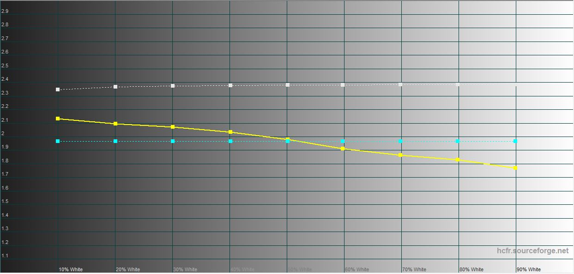Click the "10% White" x-axis label
Screen dimensions: 574x274
(x=71, y=269)
